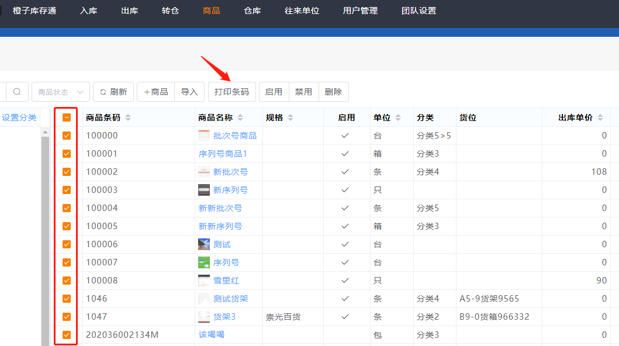Click the 打印条码 button
This screenshot has height=346, width=619.
(231, 92)
